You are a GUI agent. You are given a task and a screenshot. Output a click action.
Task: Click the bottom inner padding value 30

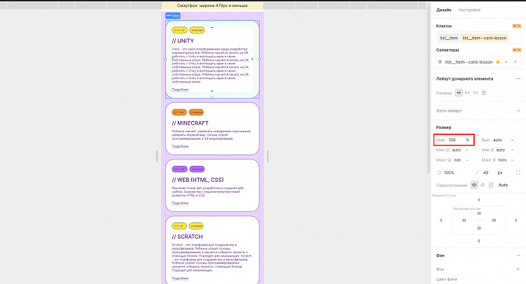pos(479,228)
